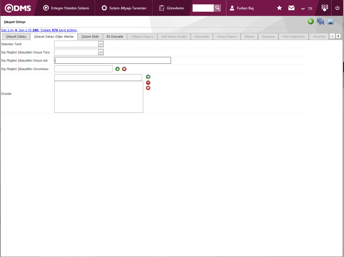Click red minus icon beside Ürünler

point(148,83)
